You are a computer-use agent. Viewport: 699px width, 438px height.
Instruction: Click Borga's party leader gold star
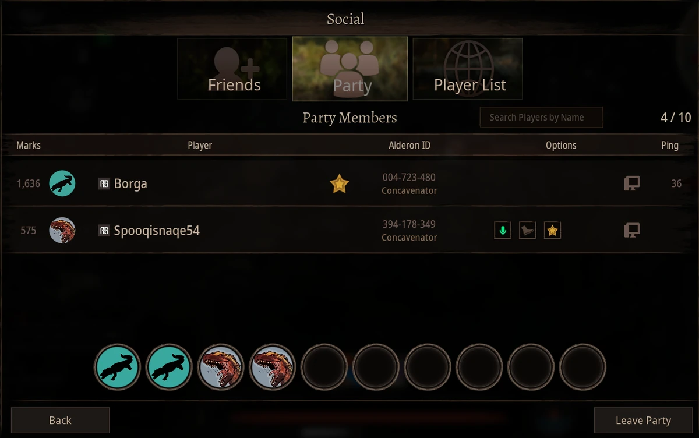[339, 184]
